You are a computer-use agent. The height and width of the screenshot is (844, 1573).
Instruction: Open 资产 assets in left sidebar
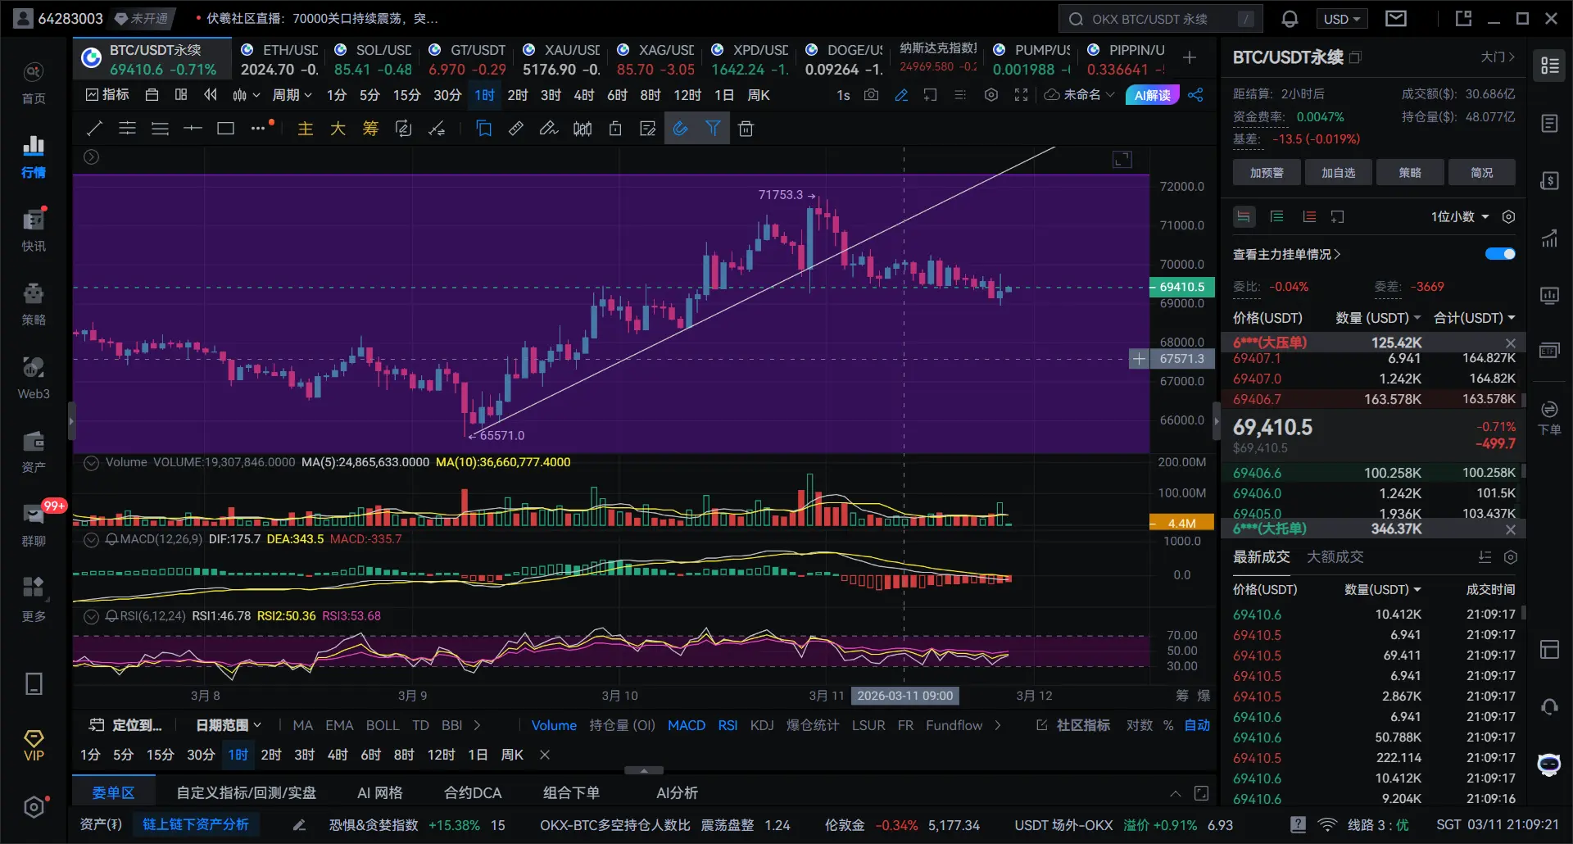[34, 451]
